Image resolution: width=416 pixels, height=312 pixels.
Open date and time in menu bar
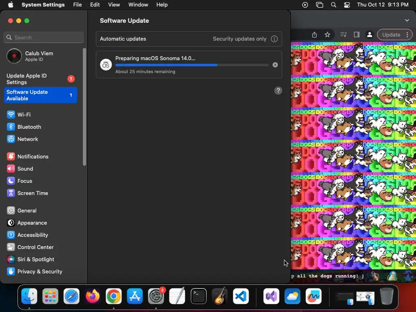(383, 5)
